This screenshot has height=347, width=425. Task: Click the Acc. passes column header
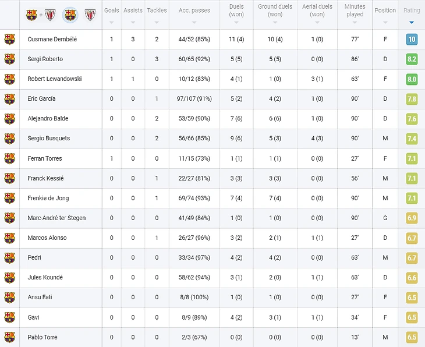(195, 10)
